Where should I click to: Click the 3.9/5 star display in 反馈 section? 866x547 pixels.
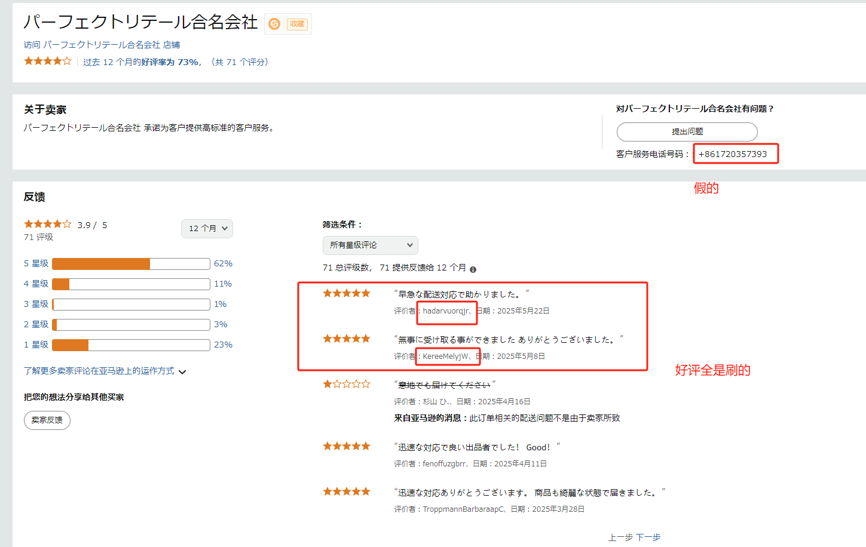(x=47, y=223)
